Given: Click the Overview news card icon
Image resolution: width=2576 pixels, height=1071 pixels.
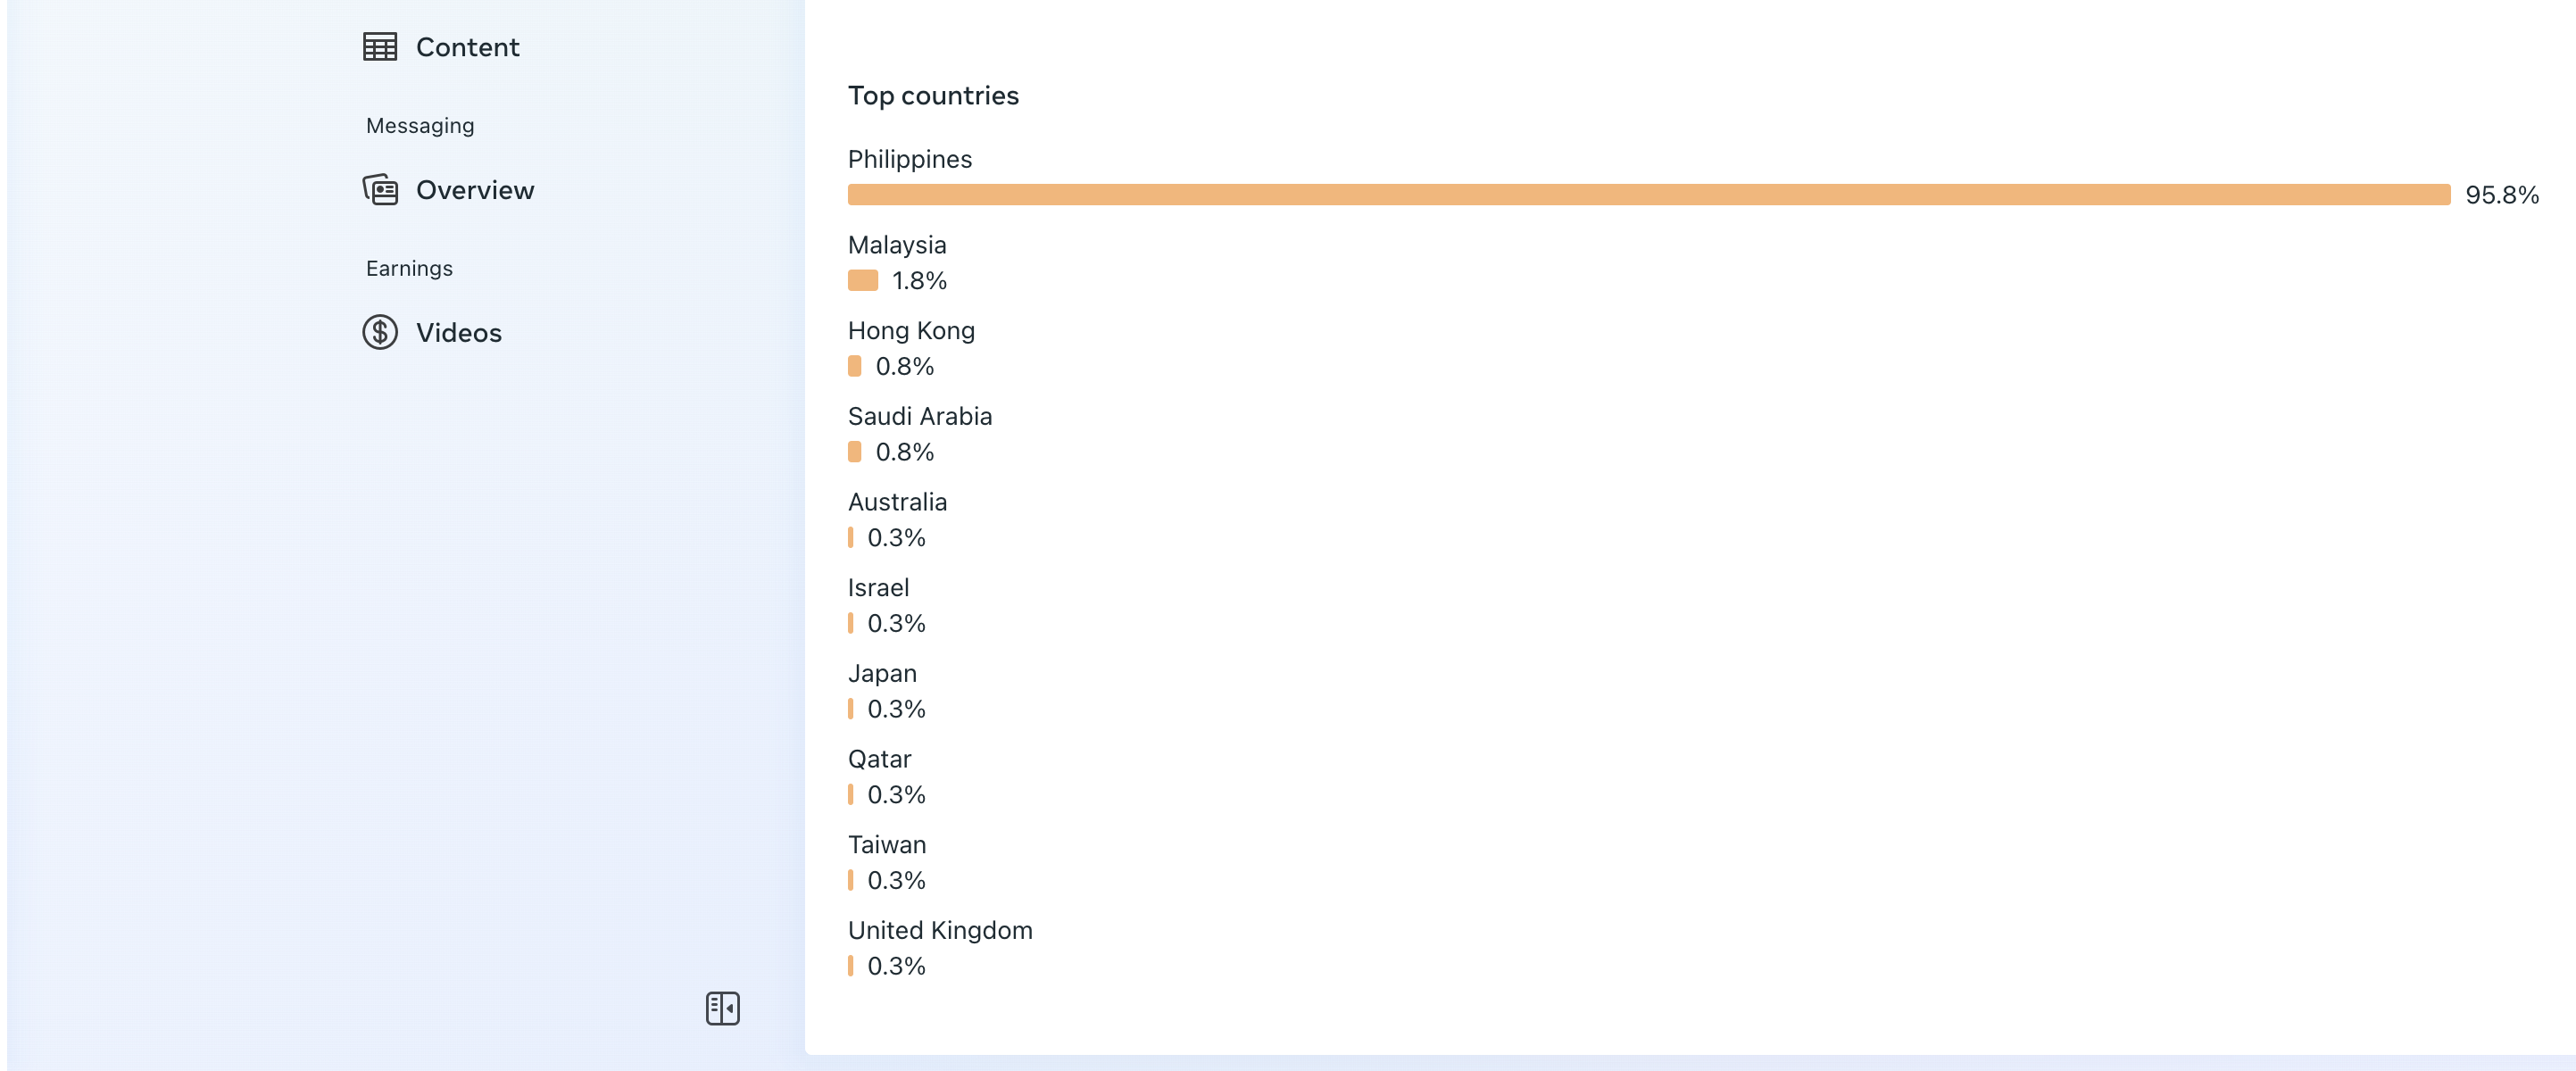Looking at the screenshot, I should pos(380,190).
